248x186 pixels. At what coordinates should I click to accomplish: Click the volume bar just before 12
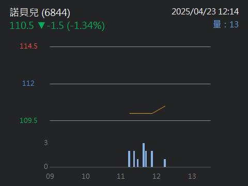tap(152, 159)
